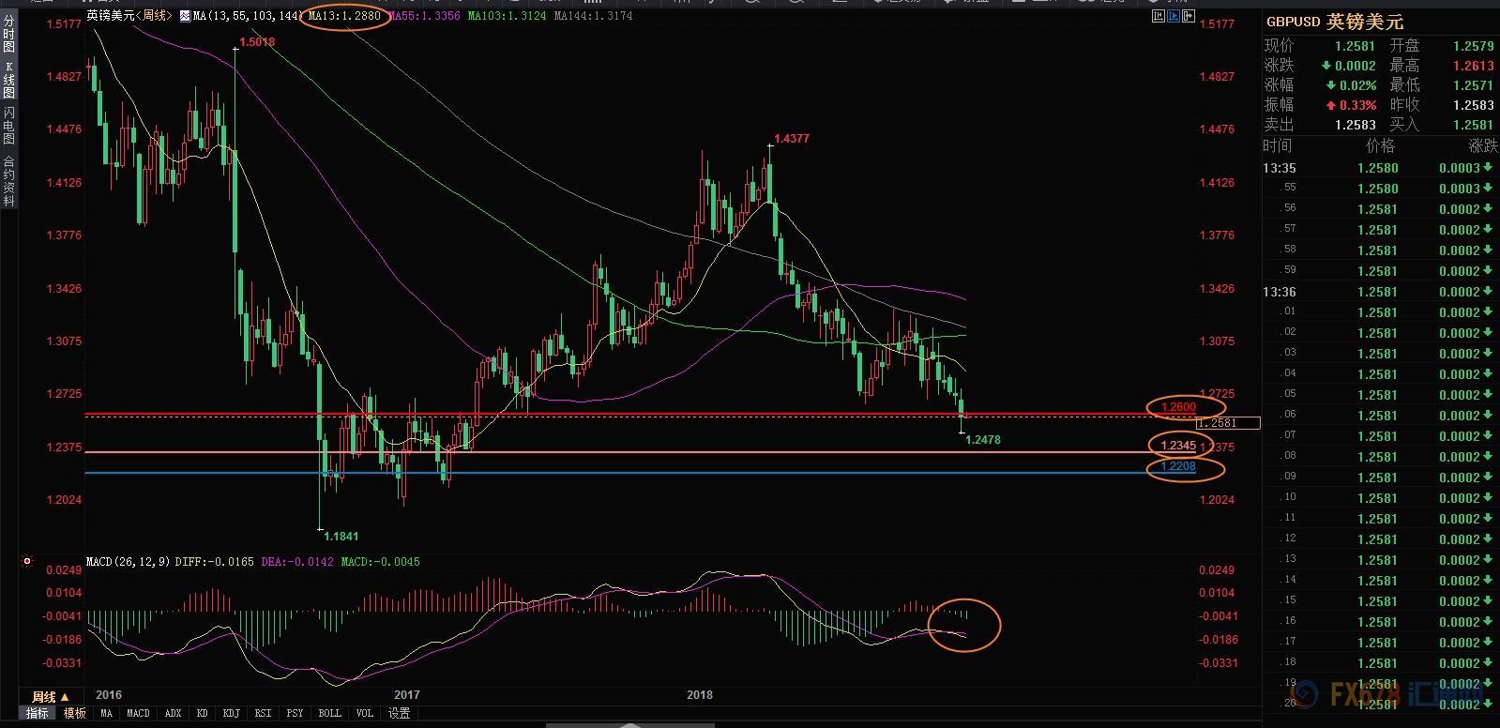Click the current price tag 1.2581 on axis
Screen dimensions: 1500x728
coord(1228,423)
